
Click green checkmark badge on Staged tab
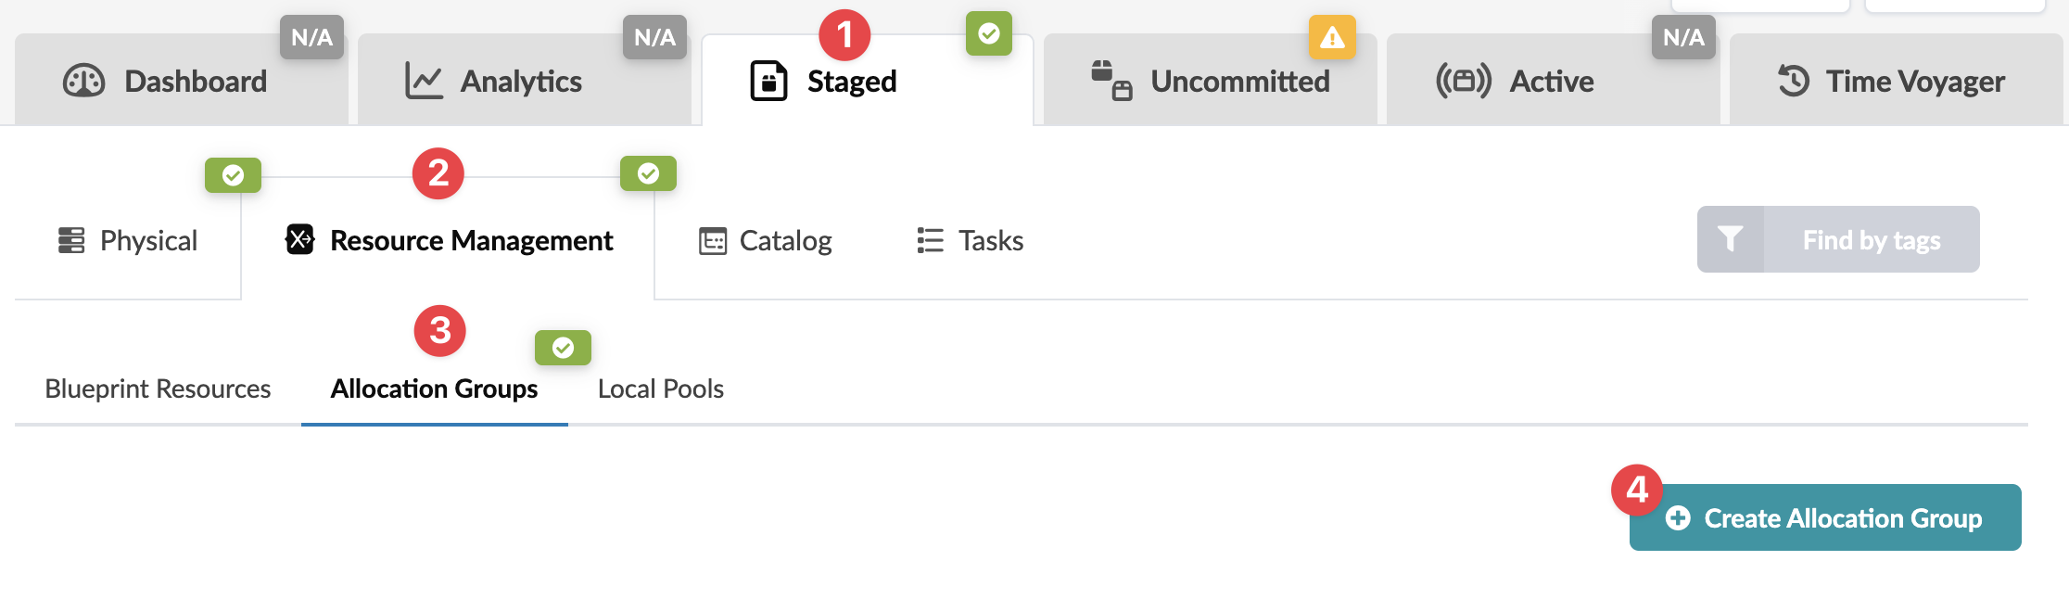click(989, 34)
